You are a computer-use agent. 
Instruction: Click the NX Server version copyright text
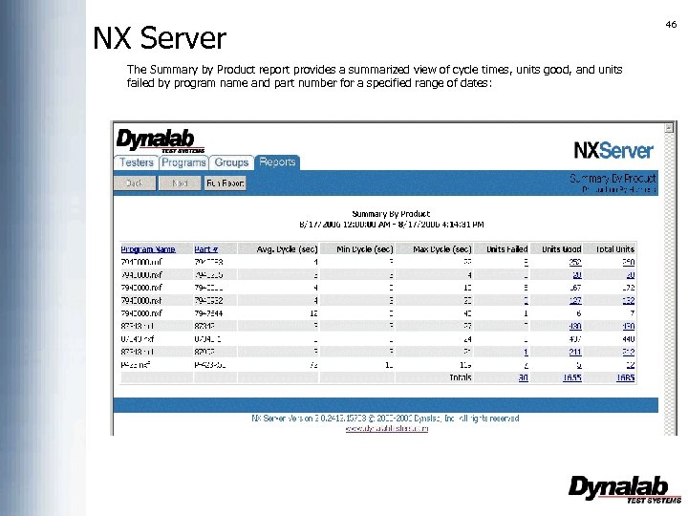385,419
